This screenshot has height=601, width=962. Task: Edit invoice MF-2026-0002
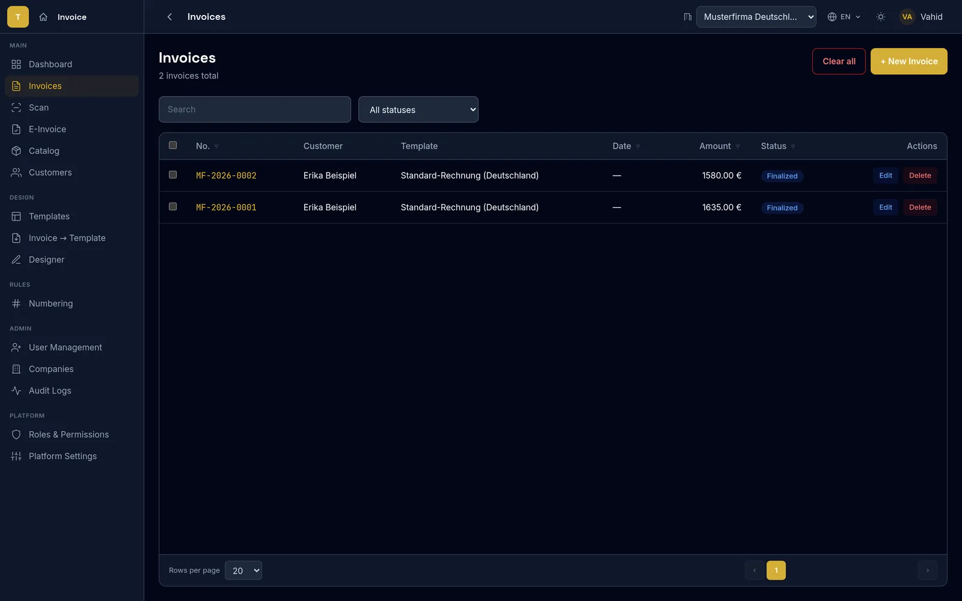[x=886, y=175]
